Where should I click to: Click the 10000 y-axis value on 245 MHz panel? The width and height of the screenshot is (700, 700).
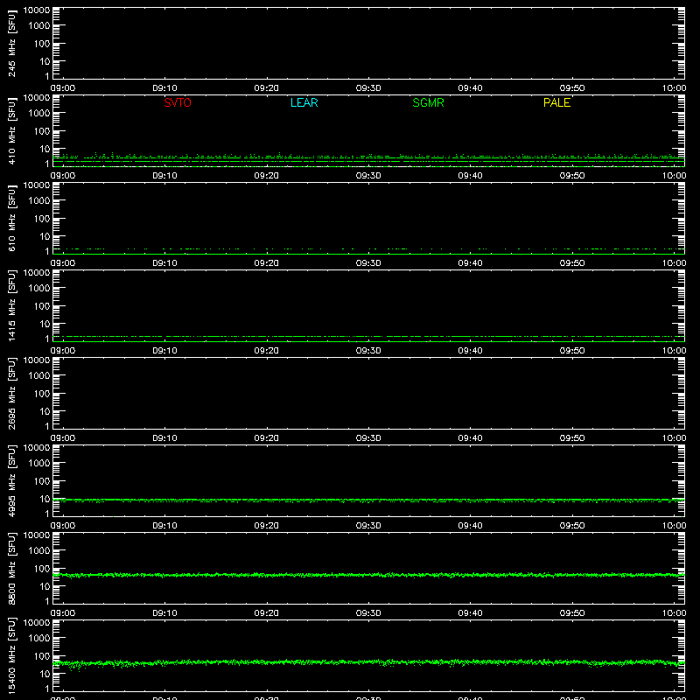pos(37,10)
